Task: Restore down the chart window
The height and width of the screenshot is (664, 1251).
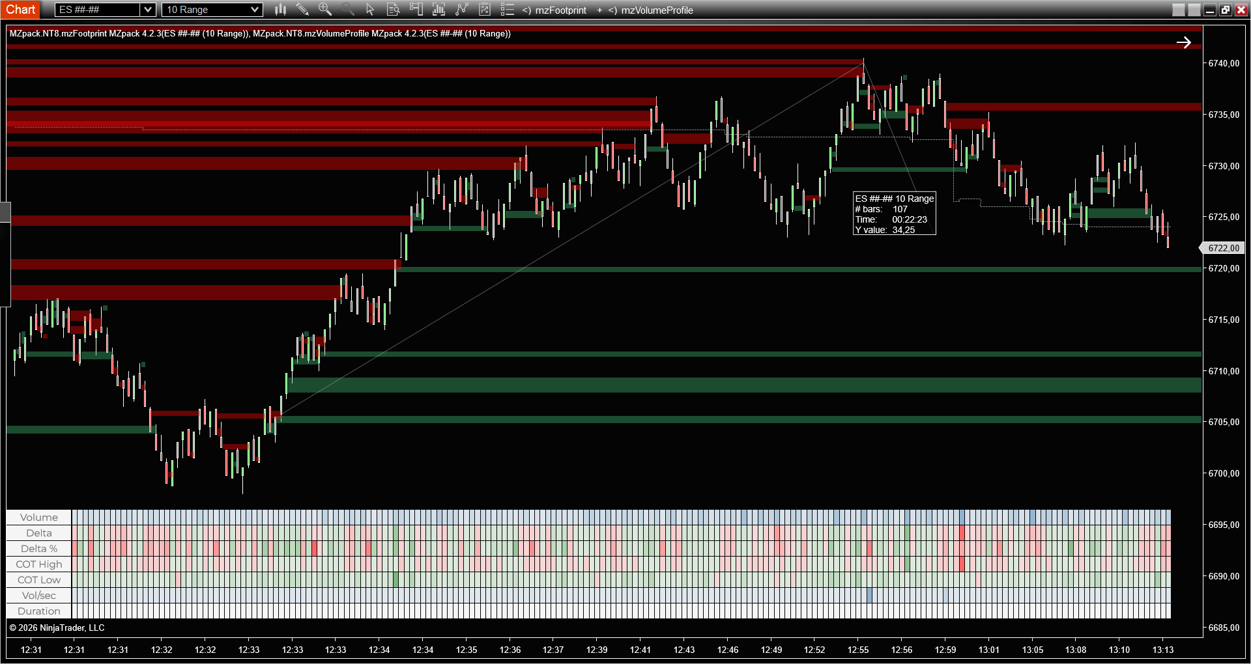Action: coord(1226,10)
